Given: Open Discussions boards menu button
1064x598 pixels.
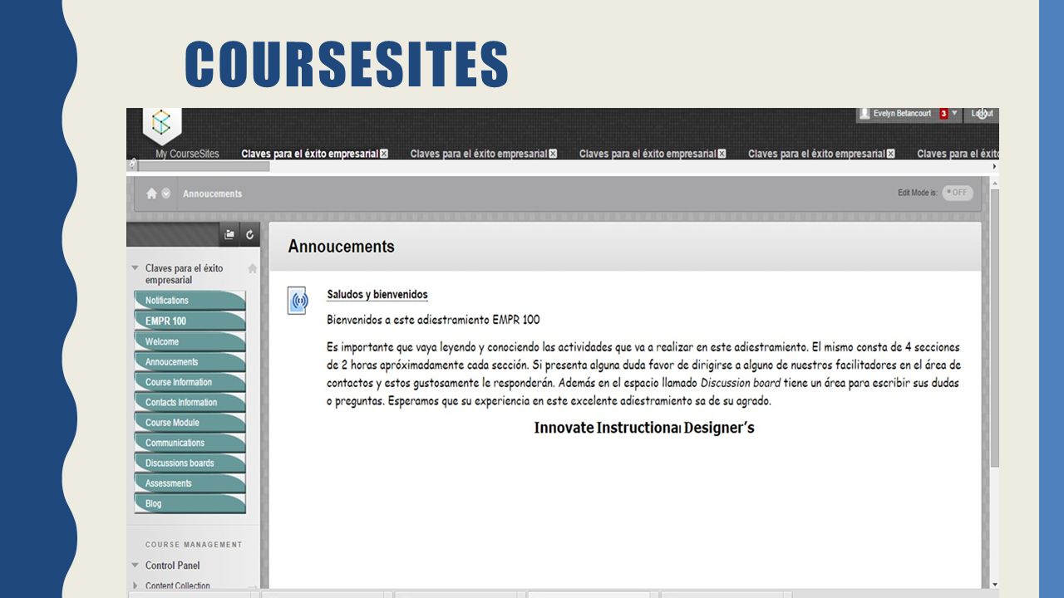Looking at the screenshot, I should pos(190,463).
